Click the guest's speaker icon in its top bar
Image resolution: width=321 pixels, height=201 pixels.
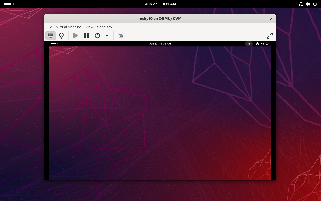[x=262, y=44]
